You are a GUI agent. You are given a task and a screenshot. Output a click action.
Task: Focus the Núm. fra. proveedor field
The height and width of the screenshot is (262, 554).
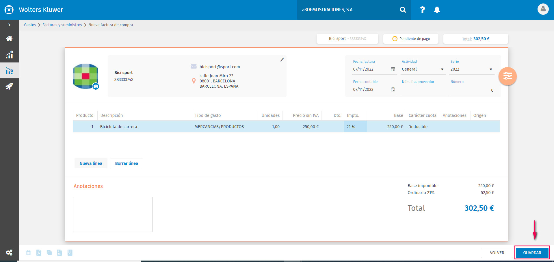pos(423,90)
